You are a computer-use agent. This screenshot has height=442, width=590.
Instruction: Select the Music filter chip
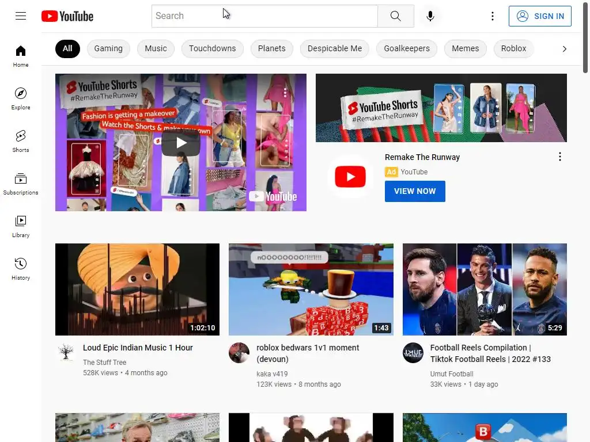(156, 49)
